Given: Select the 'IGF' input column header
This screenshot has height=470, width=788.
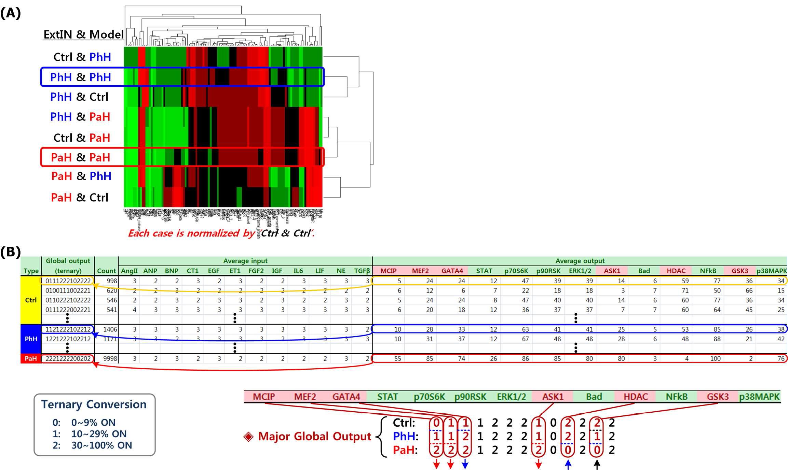Looking at the screenshot, I should (277, 271).
